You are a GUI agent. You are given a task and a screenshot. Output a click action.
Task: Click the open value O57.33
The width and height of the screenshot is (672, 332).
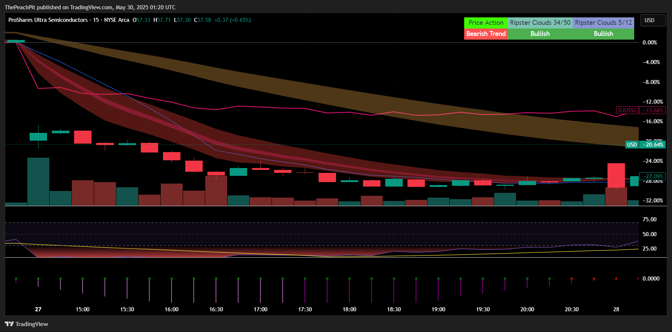tap(142, 20)
